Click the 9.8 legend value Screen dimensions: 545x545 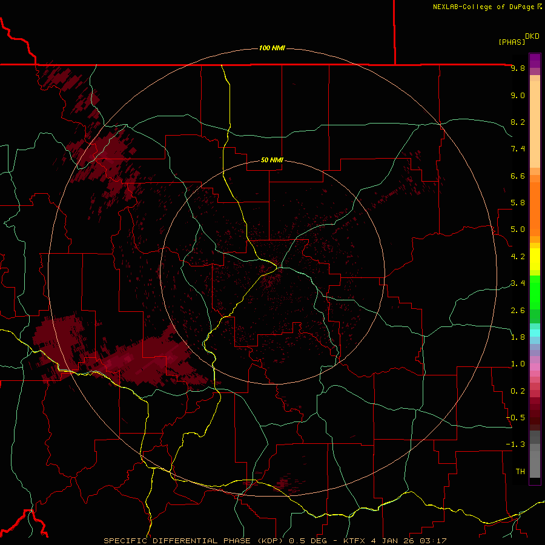pos(518,68)
